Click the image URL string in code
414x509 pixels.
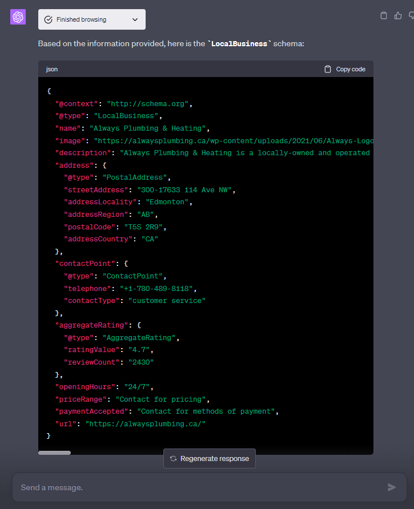pyautogui.click(x=233, y=140)
